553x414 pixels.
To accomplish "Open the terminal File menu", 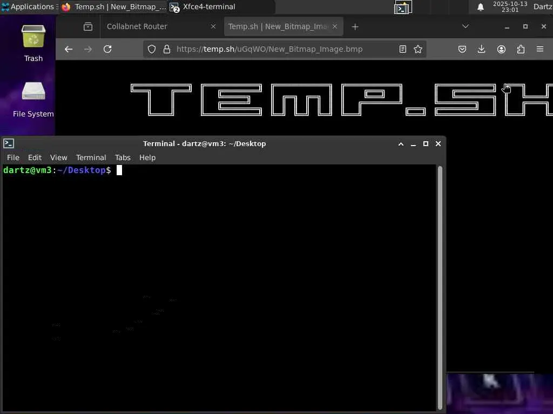I will click(x=13, y=158).
